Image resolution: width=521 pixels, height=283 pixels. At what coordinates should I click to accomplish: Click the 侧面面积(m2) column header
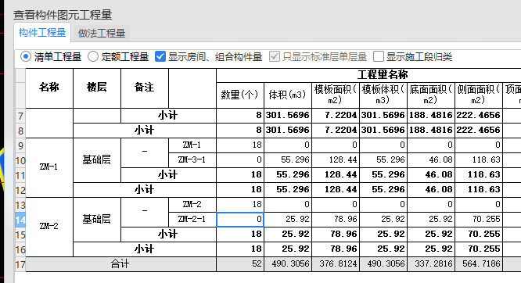click(479, 95)
